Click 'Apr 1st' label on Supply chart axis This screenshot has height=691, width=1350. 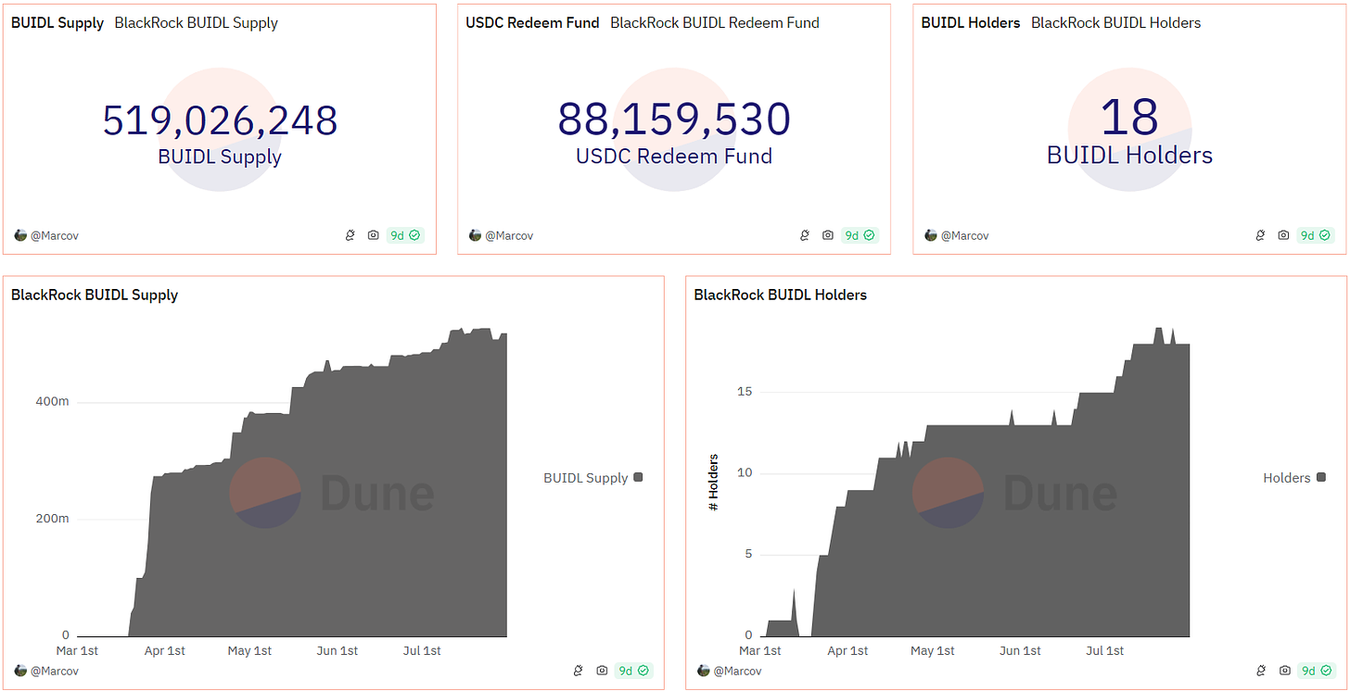pos(164,651)
